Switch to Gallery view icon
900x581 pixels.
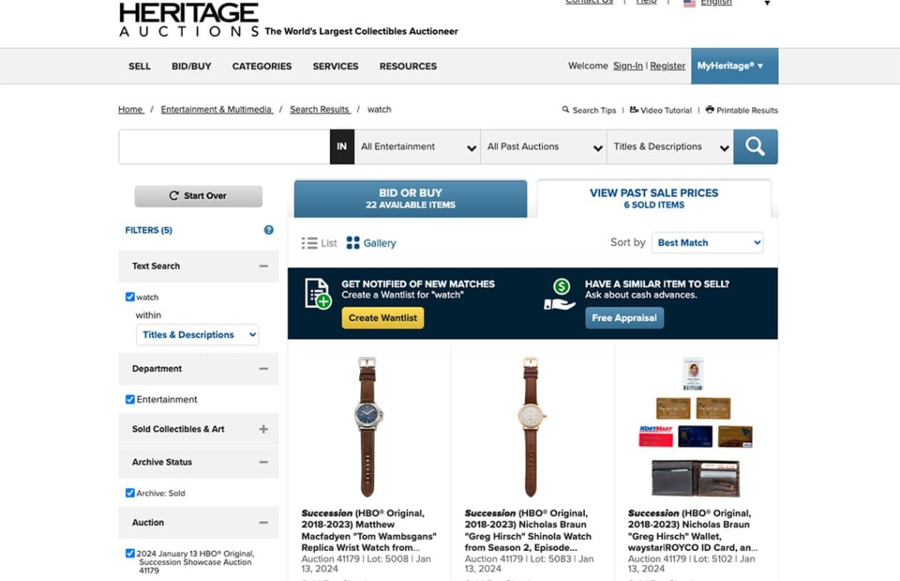pyautogui.click(x=352, y=243)
